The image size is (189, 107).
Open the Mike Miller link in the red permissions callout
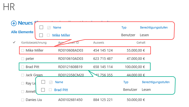61,35
